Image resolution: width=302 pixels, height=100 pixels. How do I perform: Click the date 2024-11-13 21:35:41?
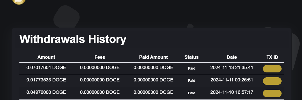point(232,68)
